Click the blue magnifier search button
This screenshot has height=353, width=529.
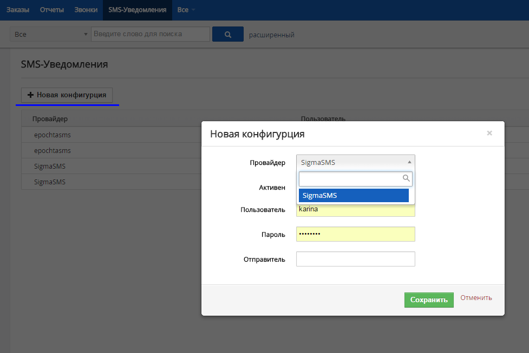point(227,35)
